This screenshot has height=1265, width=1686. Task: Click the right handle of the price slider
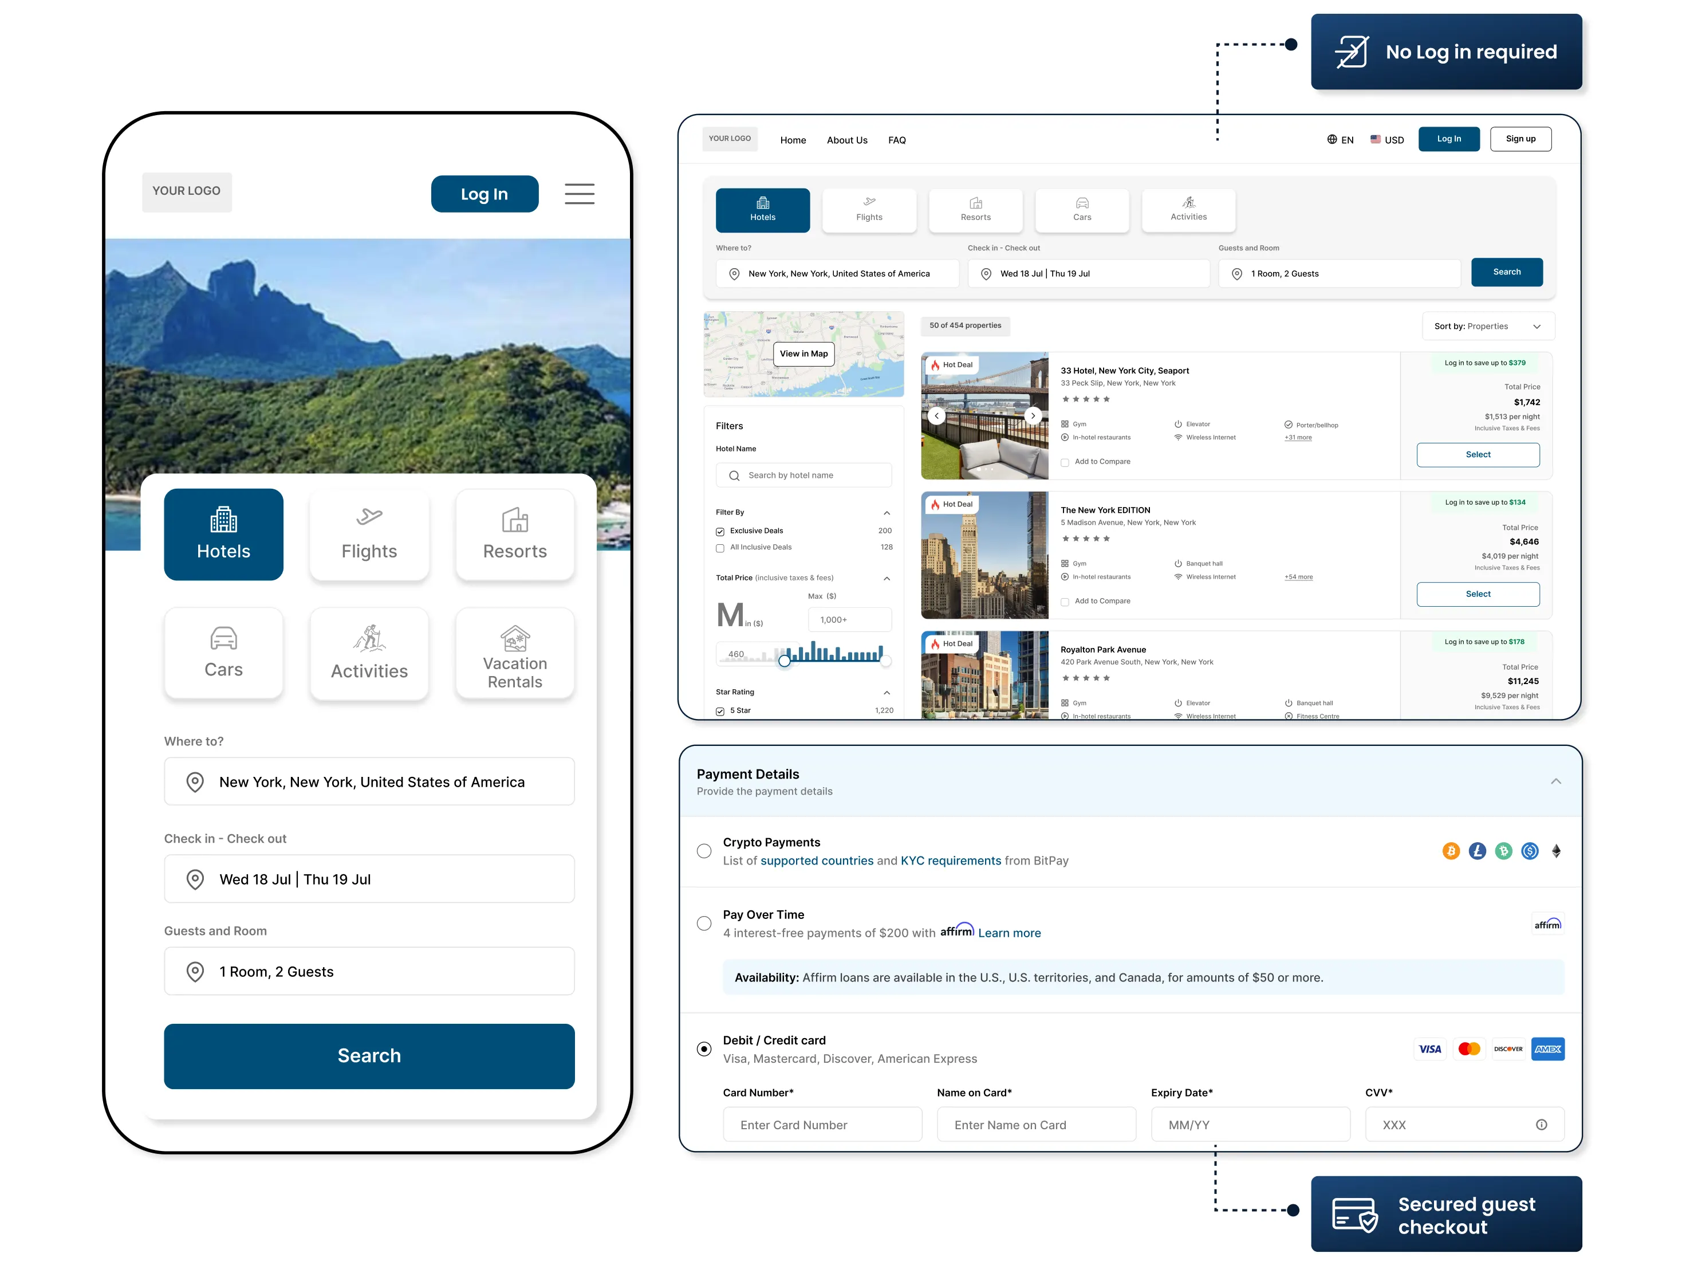click(x=886, y=662)
